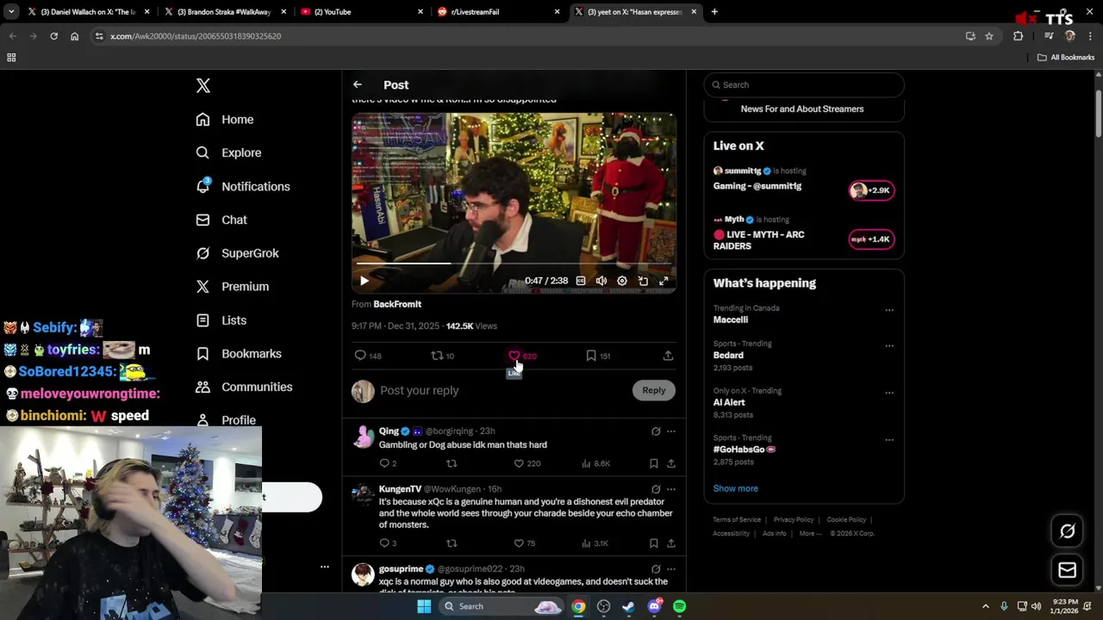Mute the video volume
The image size is (1103, 620).
coord(601,281)
